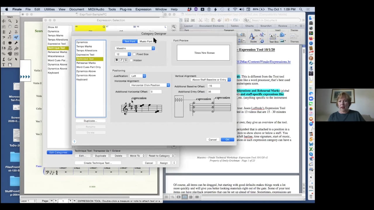
Task: Click the Duplicate... category button
Action: click(90, 121)
